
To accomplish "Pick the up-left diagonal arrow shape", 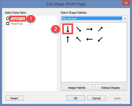I will coord(78,39).
